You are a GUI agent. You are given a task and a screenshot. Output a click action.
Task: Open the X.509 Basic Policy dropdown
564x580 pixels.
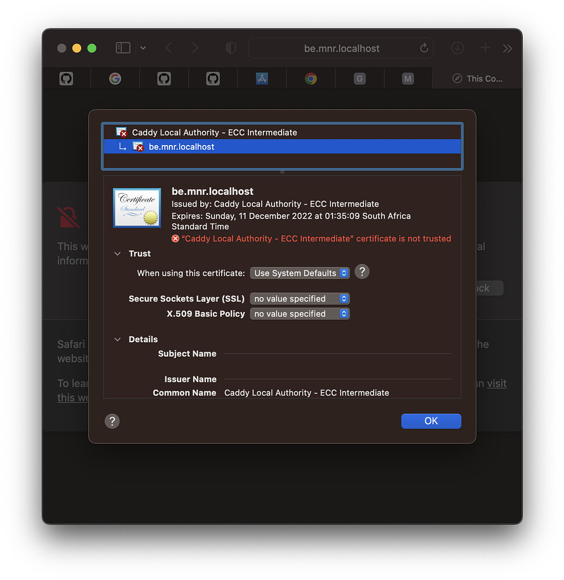[x=300, y=314]
